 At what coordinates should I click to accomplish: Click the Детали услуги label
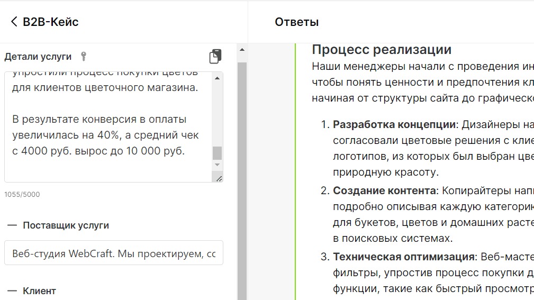[x=38, y=57]
